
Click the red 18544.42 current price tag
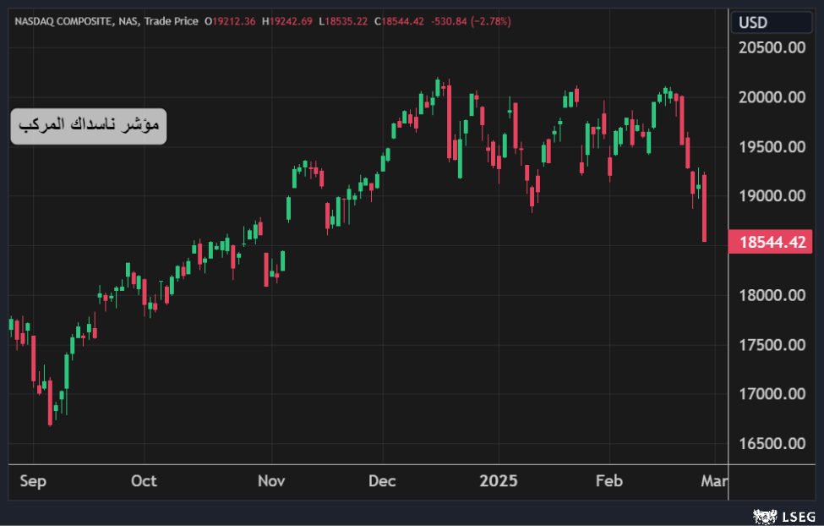(x=772, y=243)
